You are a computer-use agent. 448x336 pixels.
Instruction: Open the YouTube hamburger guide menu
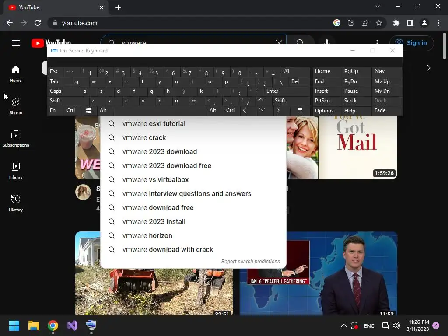pyautogui.click(x=16, y=43)
